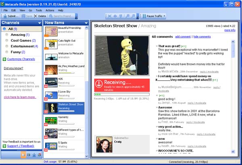Click reply / moderate under MysticalCeta's comment
The width and height of the screenshot is (242, 165).
(x=209, y=72)
